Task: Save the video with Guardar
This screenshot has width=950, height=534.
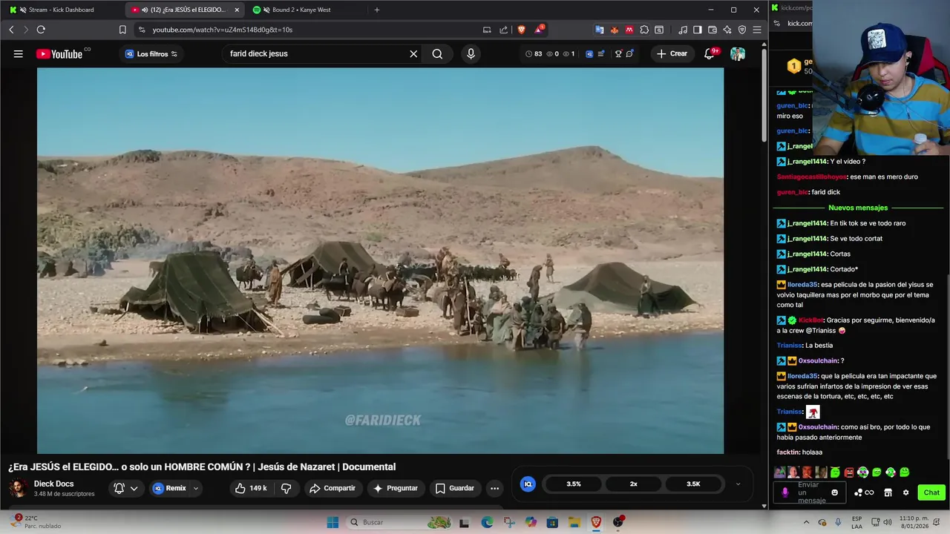Action: (454, 488)
